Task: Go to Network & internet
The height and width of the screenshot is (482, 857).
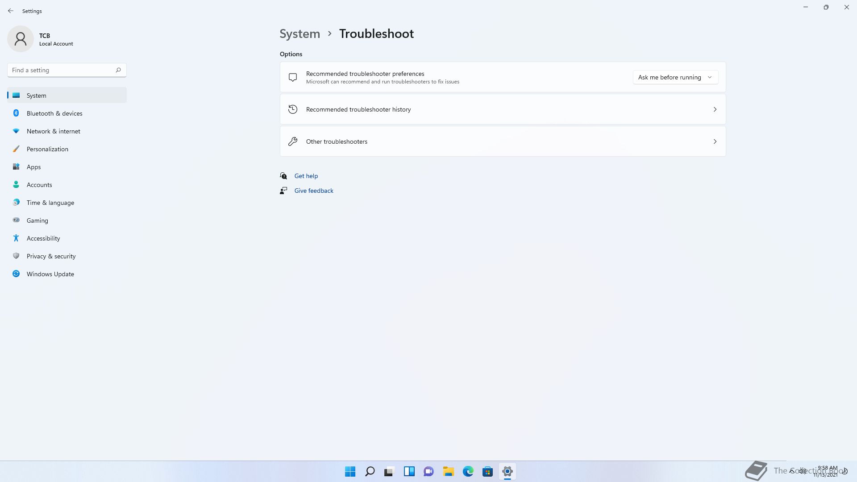Action: [67, 131]
